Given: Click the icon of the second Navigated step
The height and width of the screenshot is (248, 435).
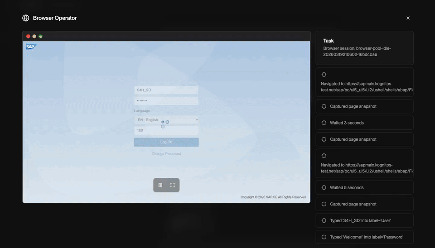Looking at the screenshot, I should pyautogui.click(x=324, y=156).
